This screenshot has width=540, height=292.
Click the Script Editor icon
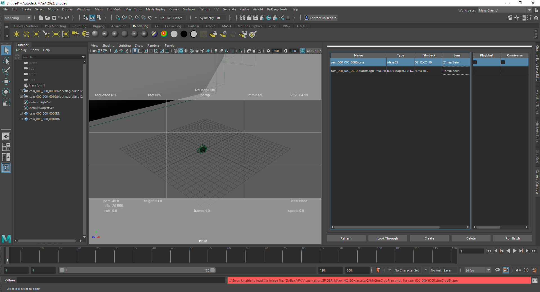535,280
